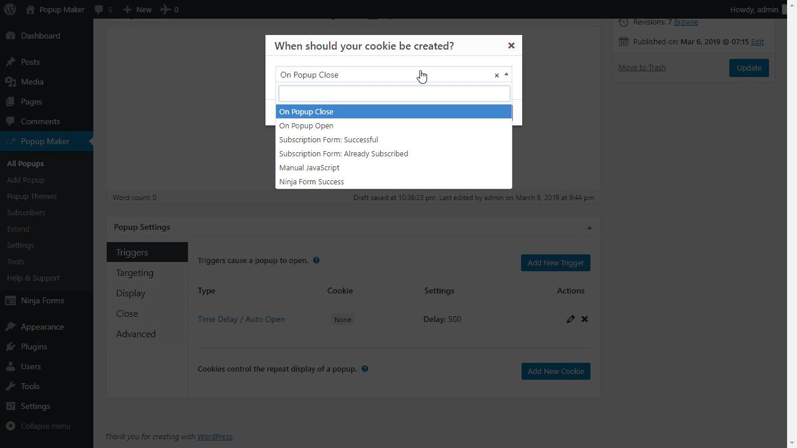Open the Time Delay / Auto Open trigger
Viewport: 797px width, 448px height.
click(241, 319)
